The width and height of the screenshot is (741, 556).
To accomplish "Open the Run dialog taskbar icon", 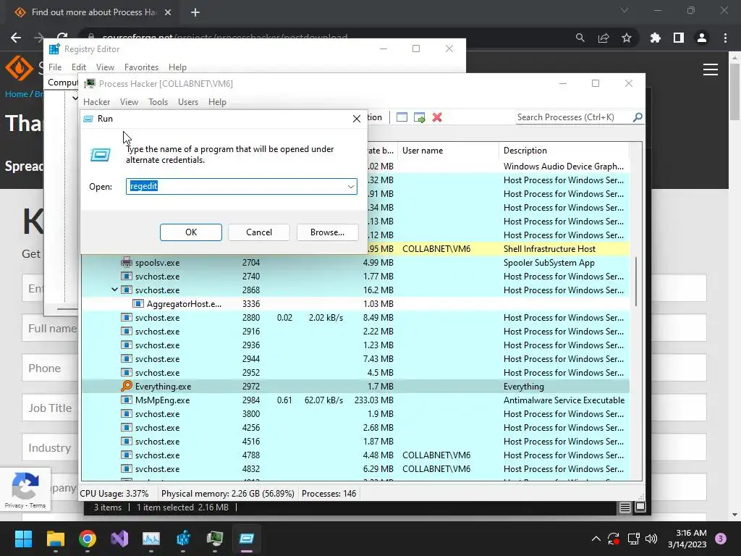I will tap(247, 539).
